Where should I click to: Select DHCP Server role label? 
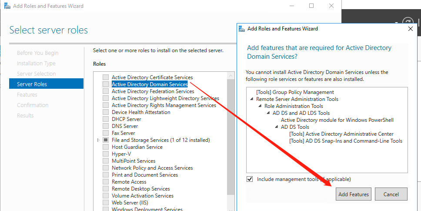click(126, 119)
